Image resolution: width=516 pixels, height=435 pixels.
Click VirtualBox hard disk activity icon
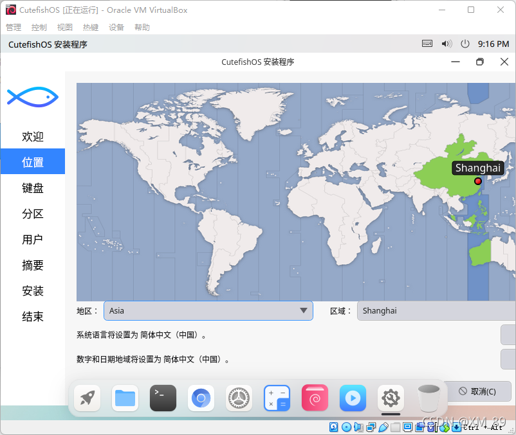point(333,427)
